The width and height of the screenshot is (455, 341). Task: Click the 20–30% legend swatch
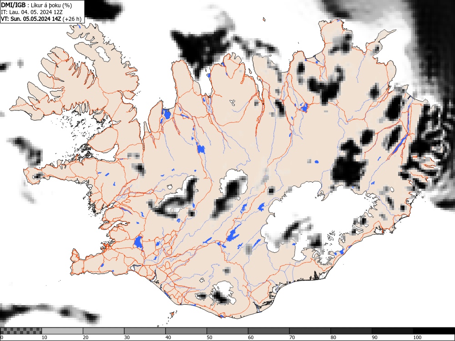pyautogui.click(x=104, y=331)
